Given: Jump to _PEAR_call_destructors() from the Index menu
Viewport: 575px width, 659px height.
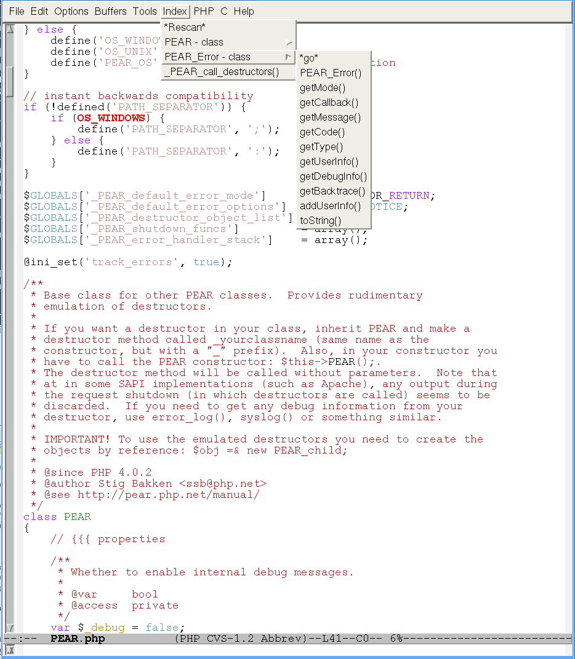Looking at the screenshot, I should coord(228,71).
